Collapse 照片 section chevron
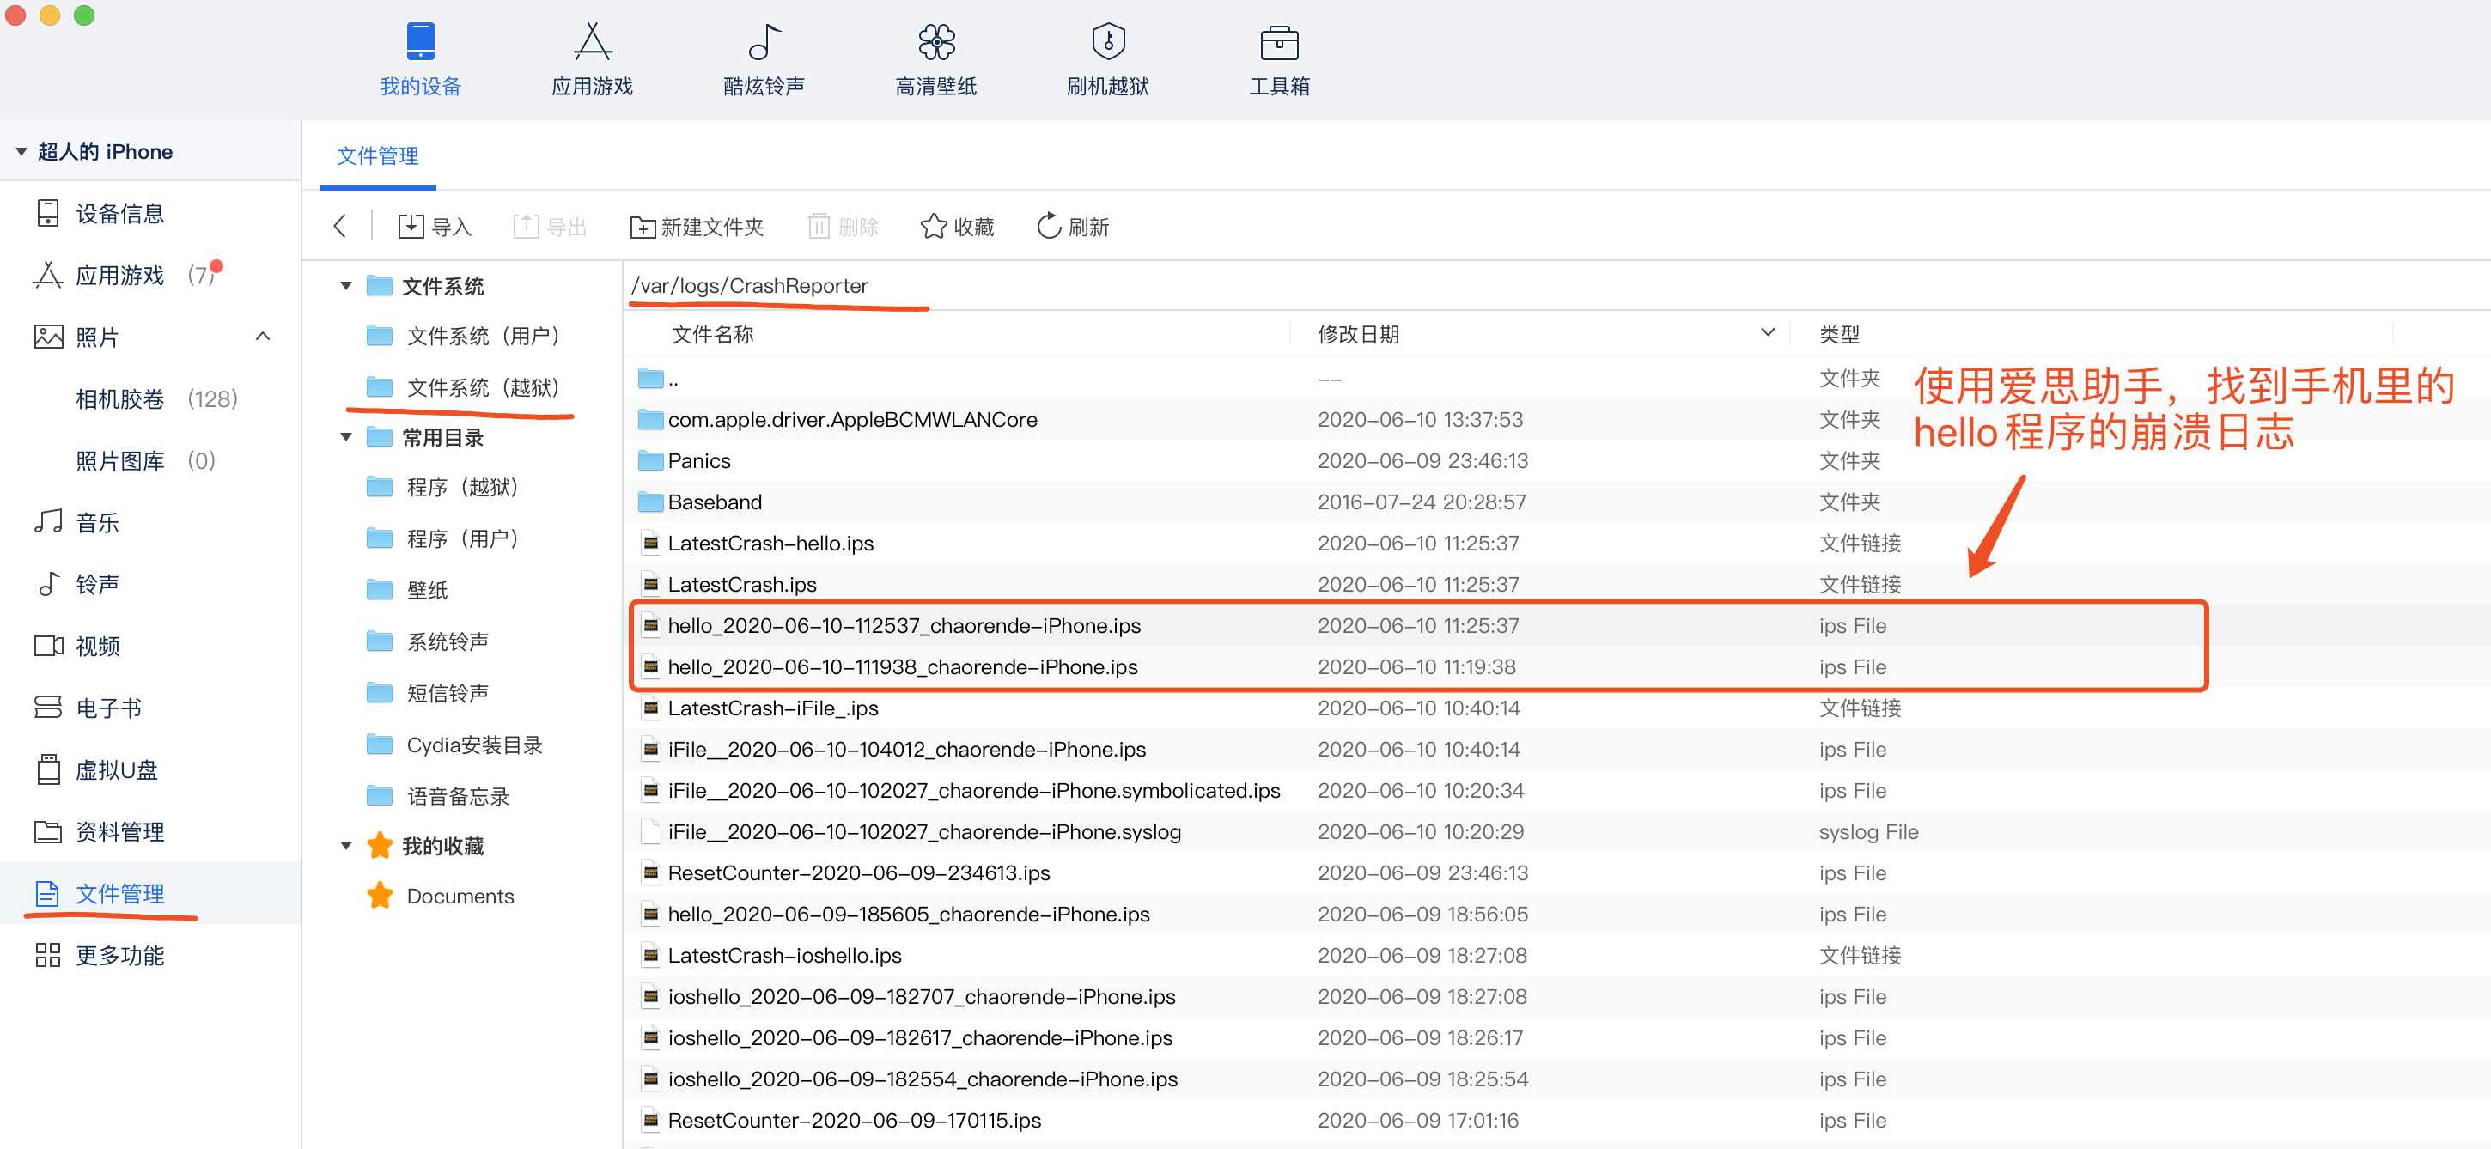The height and width of the screenshot is (1149, 2491). click(262, 337)
